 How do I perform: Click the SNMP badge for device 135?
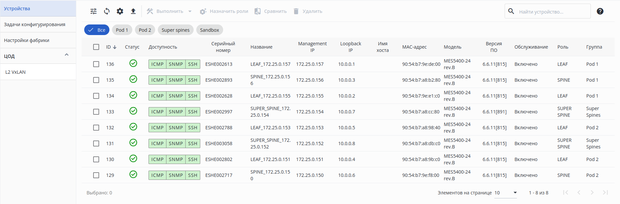(176, 80)
